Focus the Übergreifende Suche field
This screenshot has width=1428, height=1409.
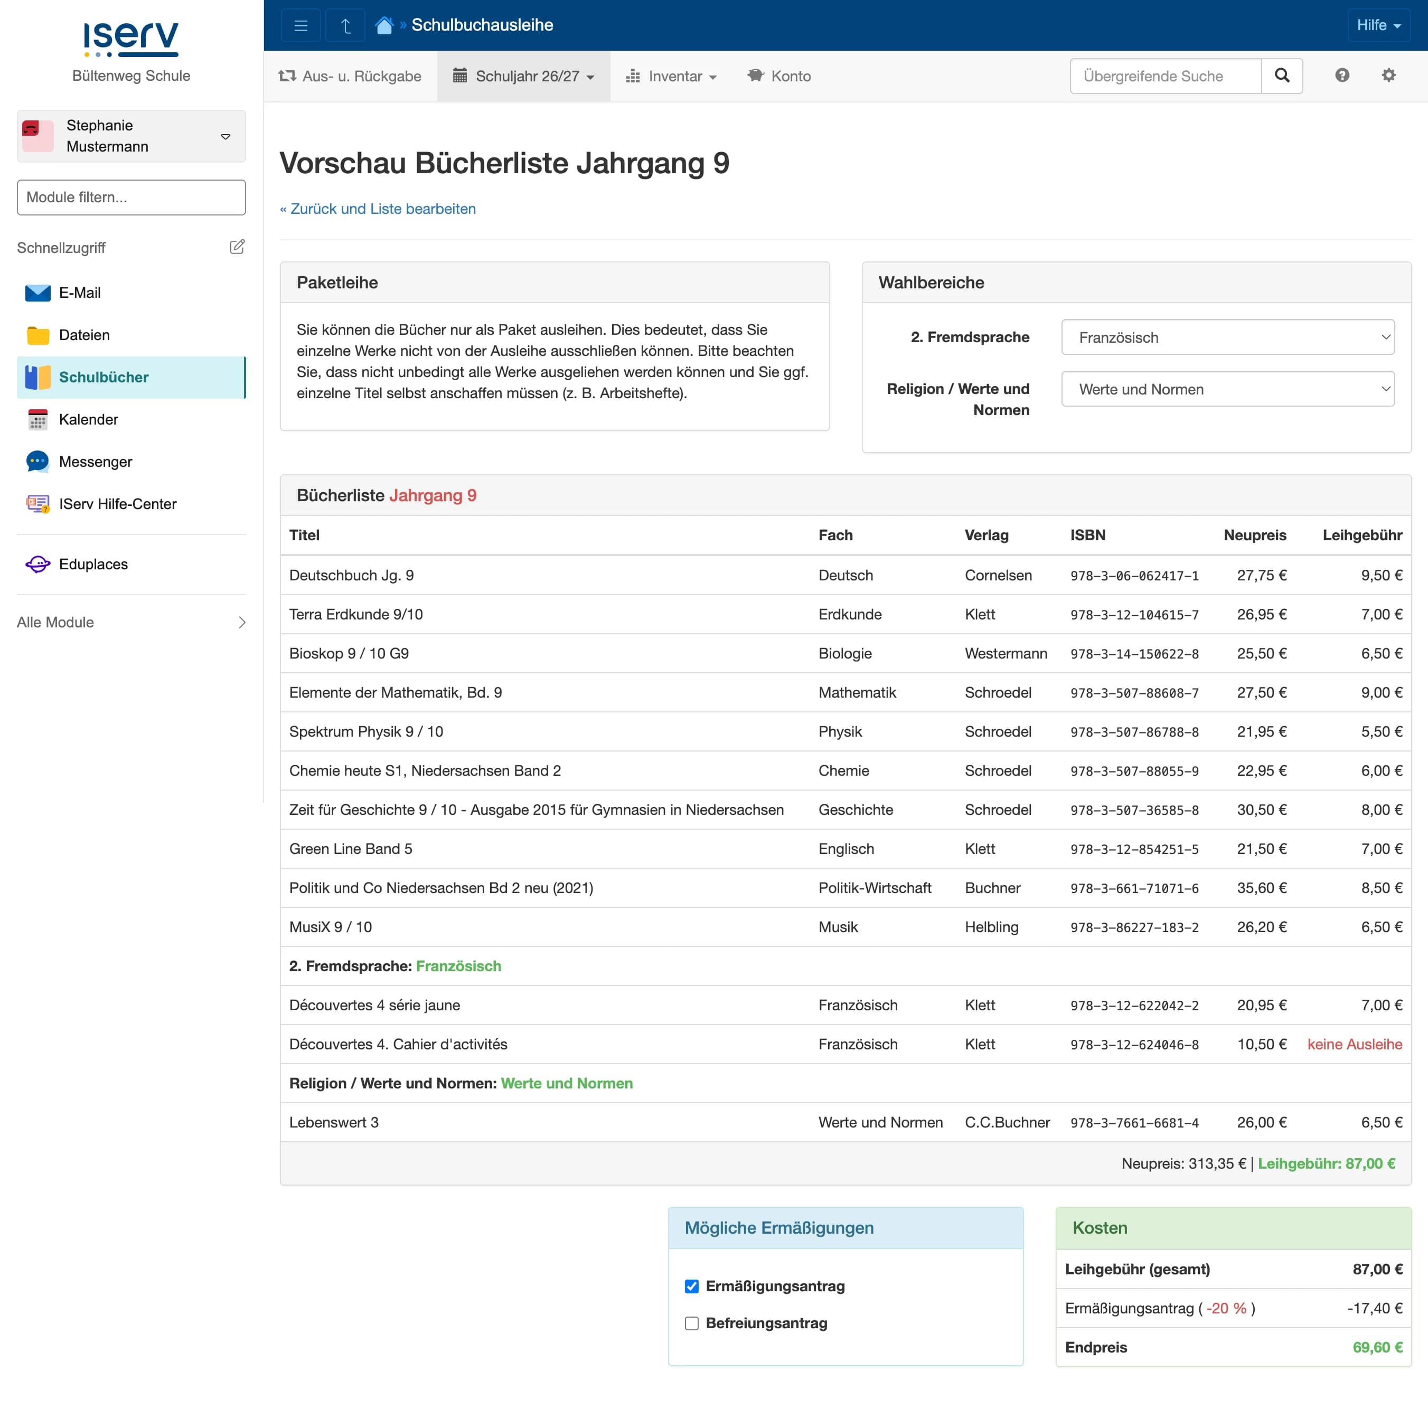pyautogui.click(x=1165, y=76)
